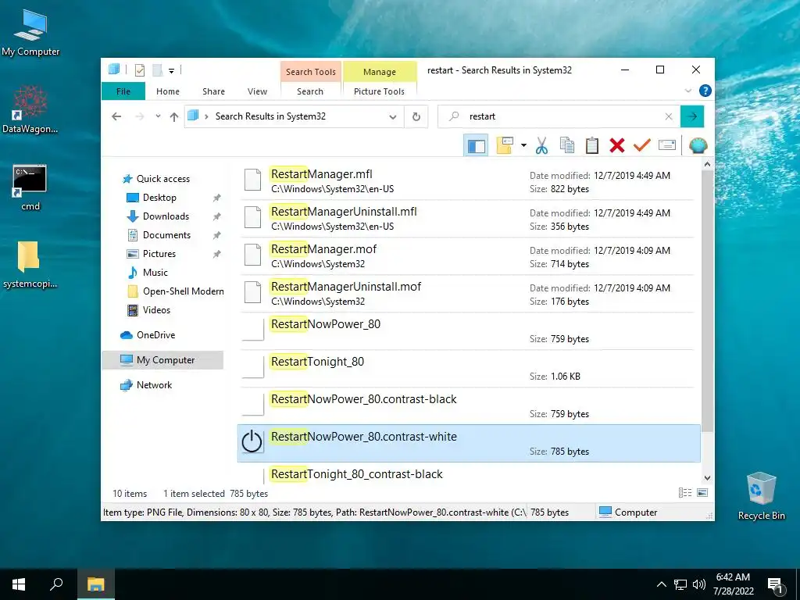The width and height of the screenshot is (800, 600).
Task: Switch to large thumbnails view in status bar
Action: (702, 493)
